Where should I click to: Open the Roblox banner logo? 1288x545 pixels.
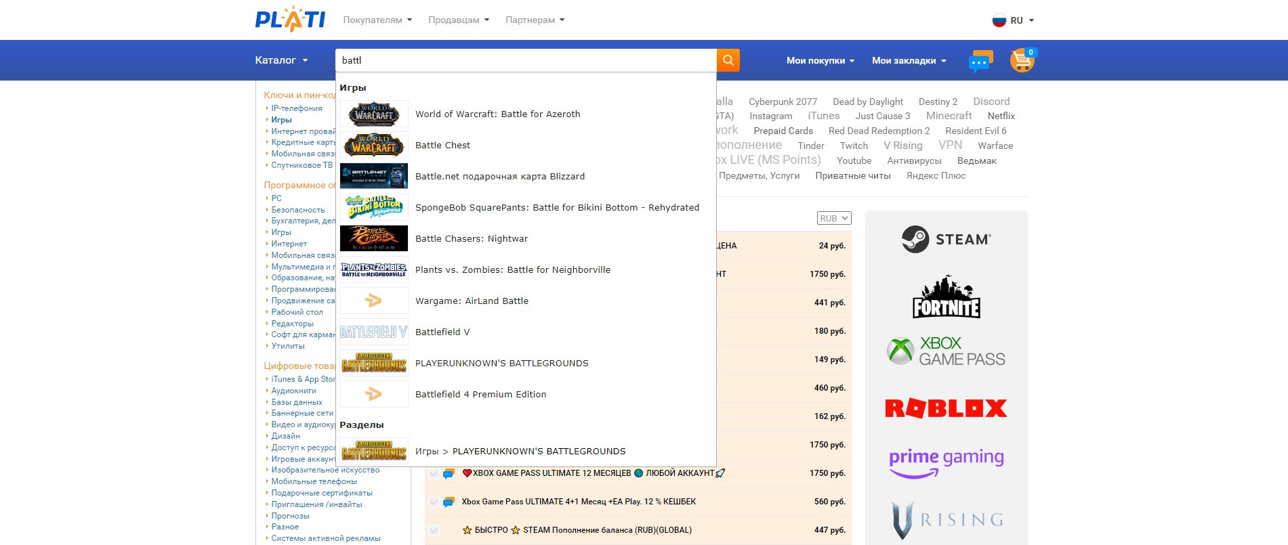pos(947,408)
